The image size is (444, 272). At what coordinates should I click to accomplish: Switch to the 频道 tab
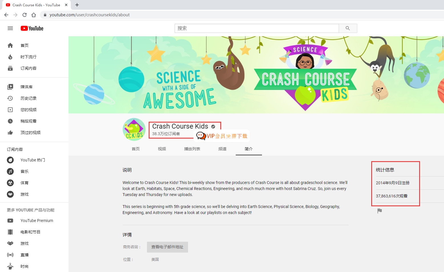223,149
